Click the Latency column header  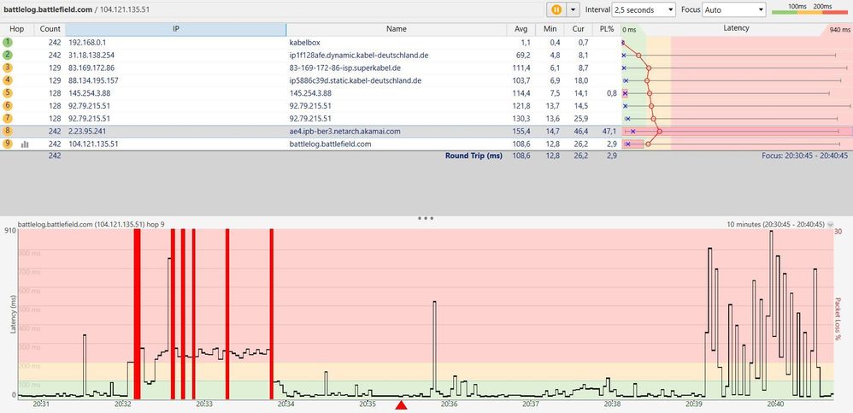pyautogui.click(x=736, y=28)
